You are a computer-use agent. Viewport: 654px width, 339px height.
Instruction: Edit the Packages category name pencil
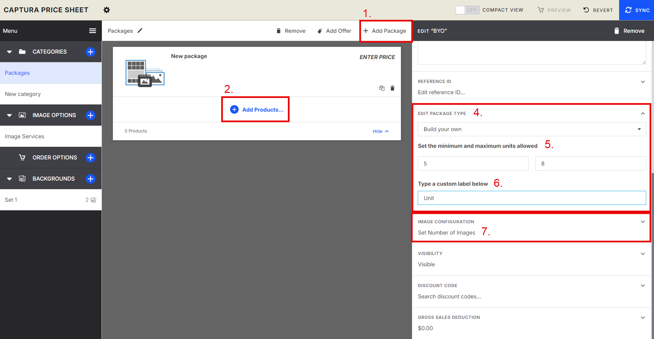pos(140,31)
